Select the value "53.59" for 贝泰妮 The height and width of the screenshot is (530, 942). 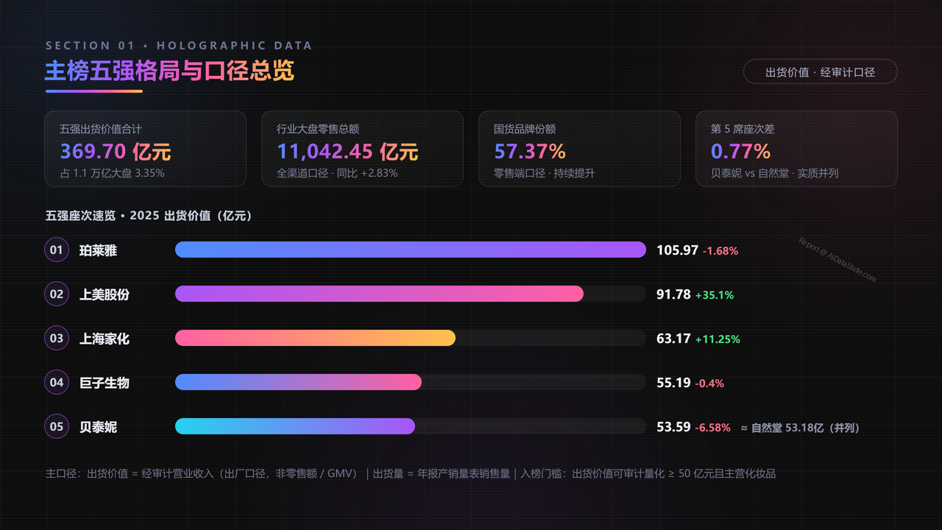coord(673,427)
